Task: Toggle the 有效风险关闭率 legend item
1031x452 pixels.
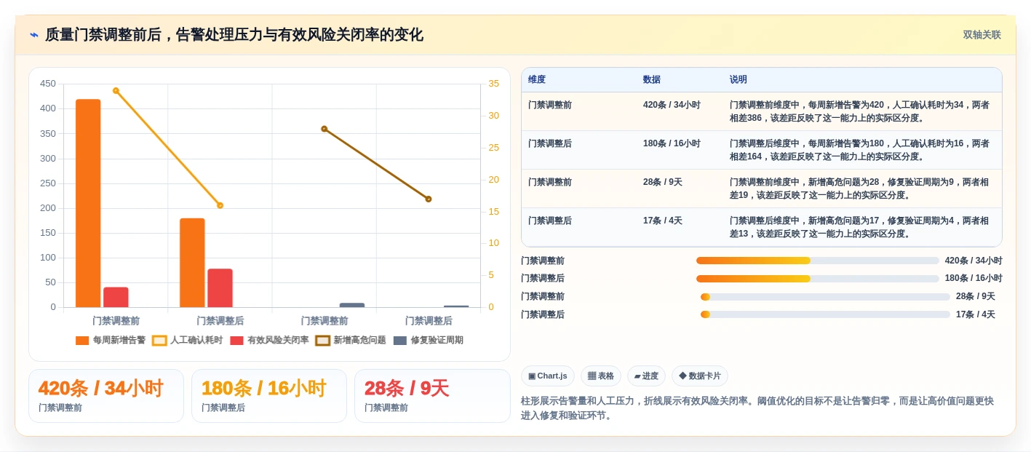Action: tap(269, 340)
